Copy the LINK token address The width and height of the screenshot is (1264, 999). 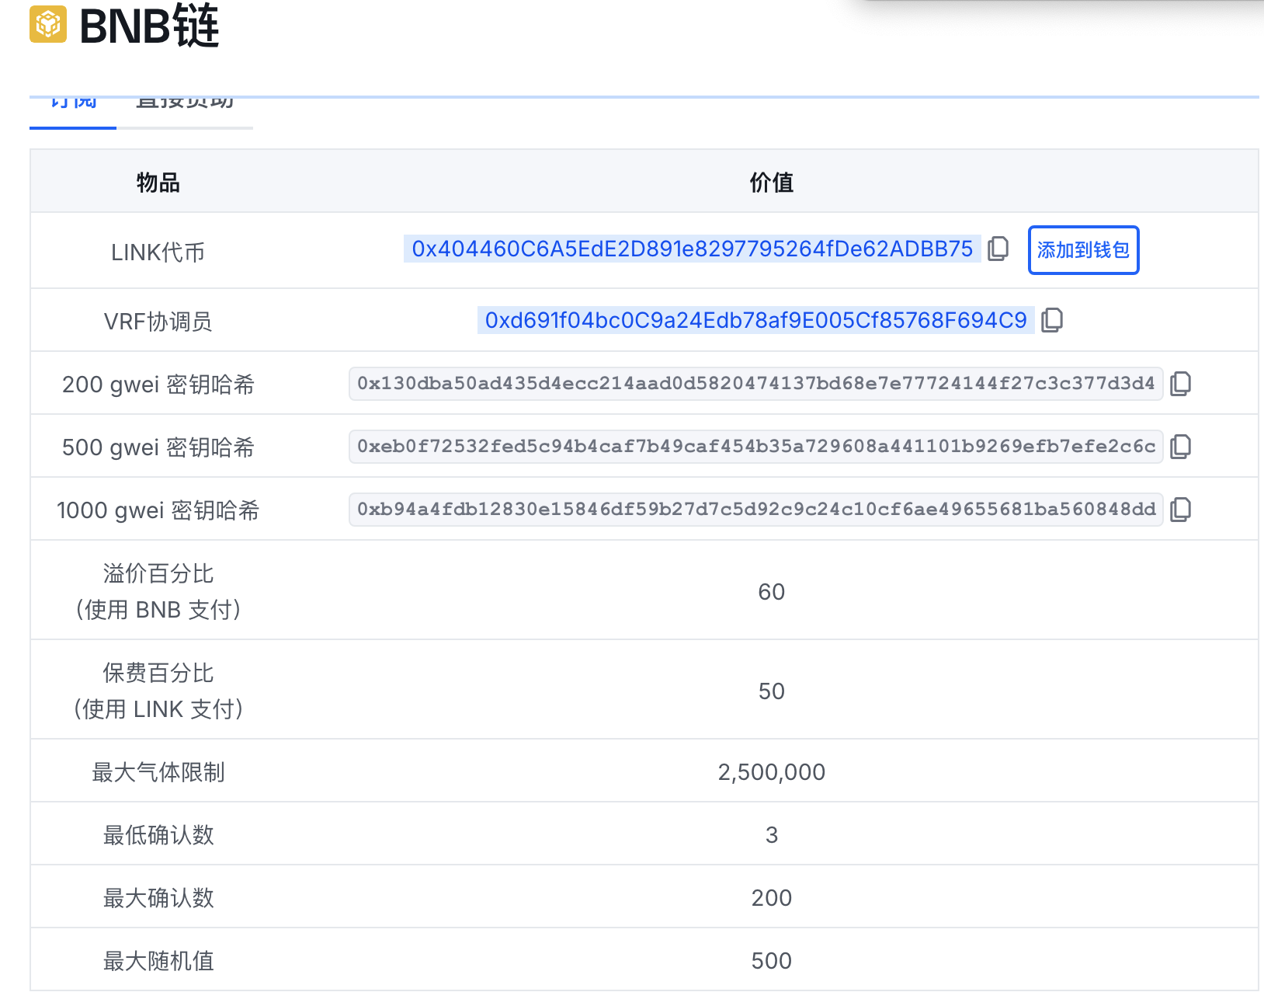[998, 249]
